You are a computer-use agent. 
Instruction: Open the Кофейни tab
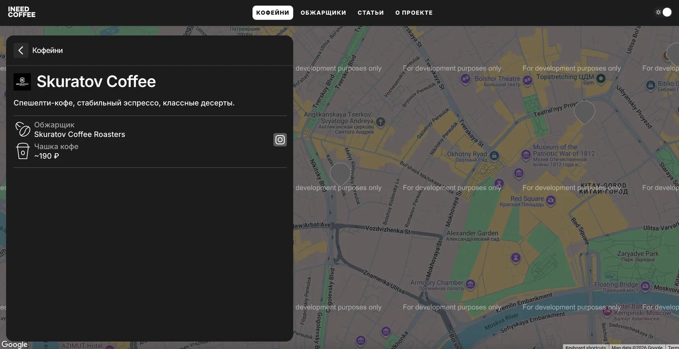(272, 13)
